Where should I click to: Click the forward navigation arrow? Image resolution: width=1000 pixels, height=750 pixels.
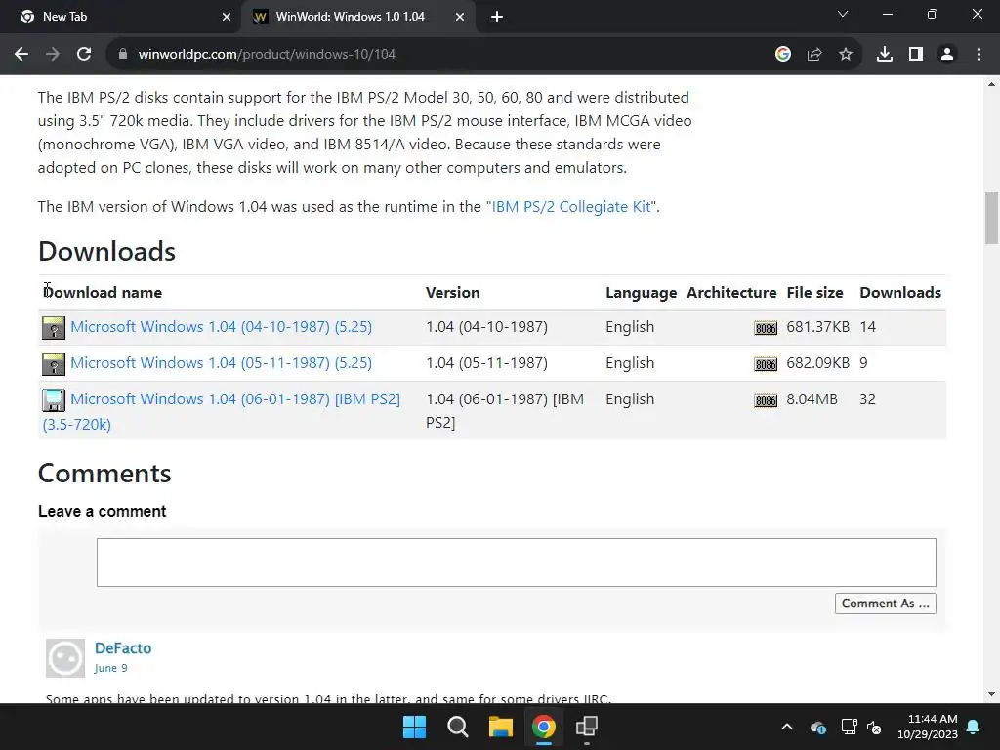click(x=53, y=55)
